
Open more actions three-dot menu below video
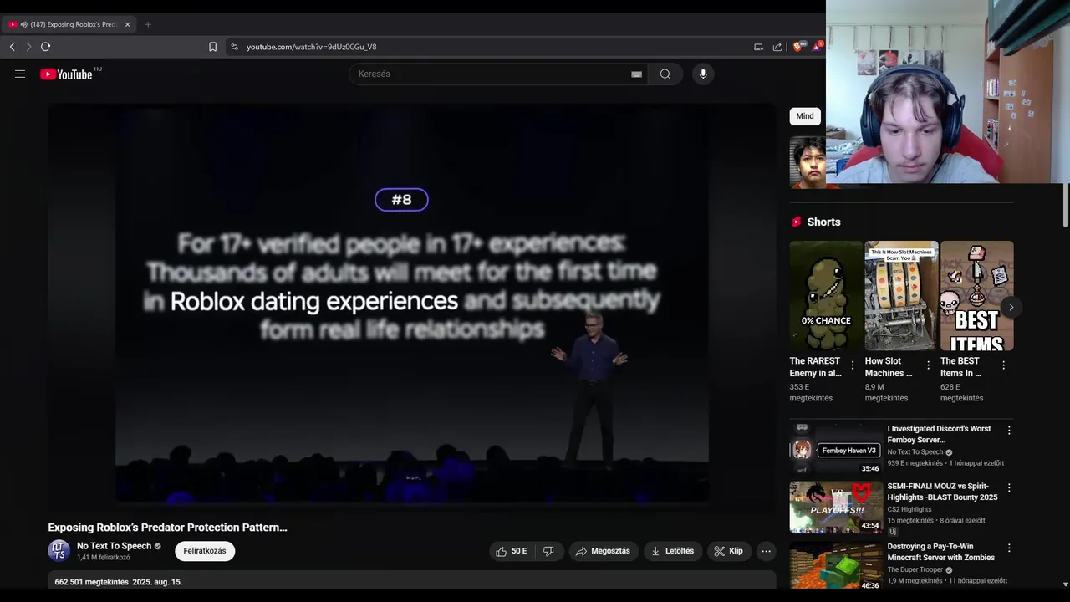(766, 551)
